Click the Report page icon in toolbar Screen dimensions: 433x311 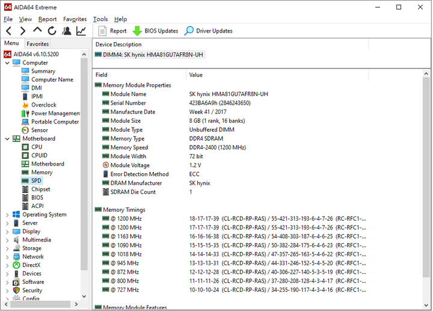pos(102,31)
